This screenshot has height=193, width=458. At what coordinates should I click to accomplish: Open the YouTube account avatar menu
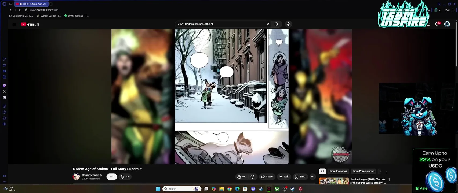point(447,24)
